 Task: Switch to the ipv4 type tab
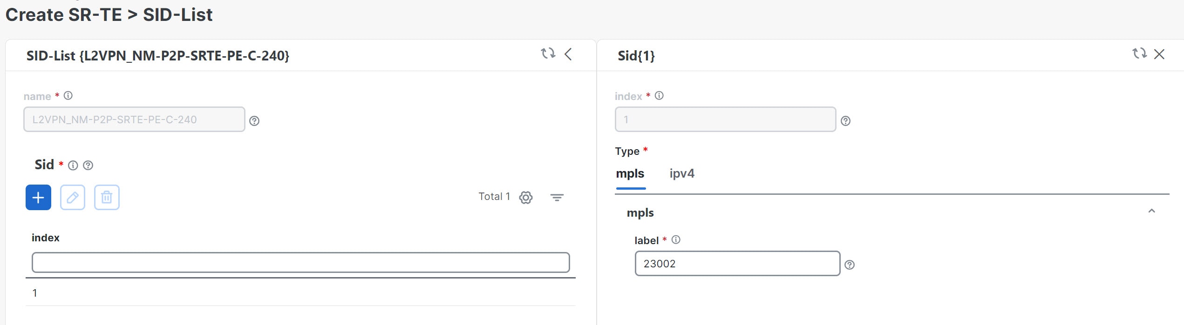pyautogui.click(x=682, y=174)
